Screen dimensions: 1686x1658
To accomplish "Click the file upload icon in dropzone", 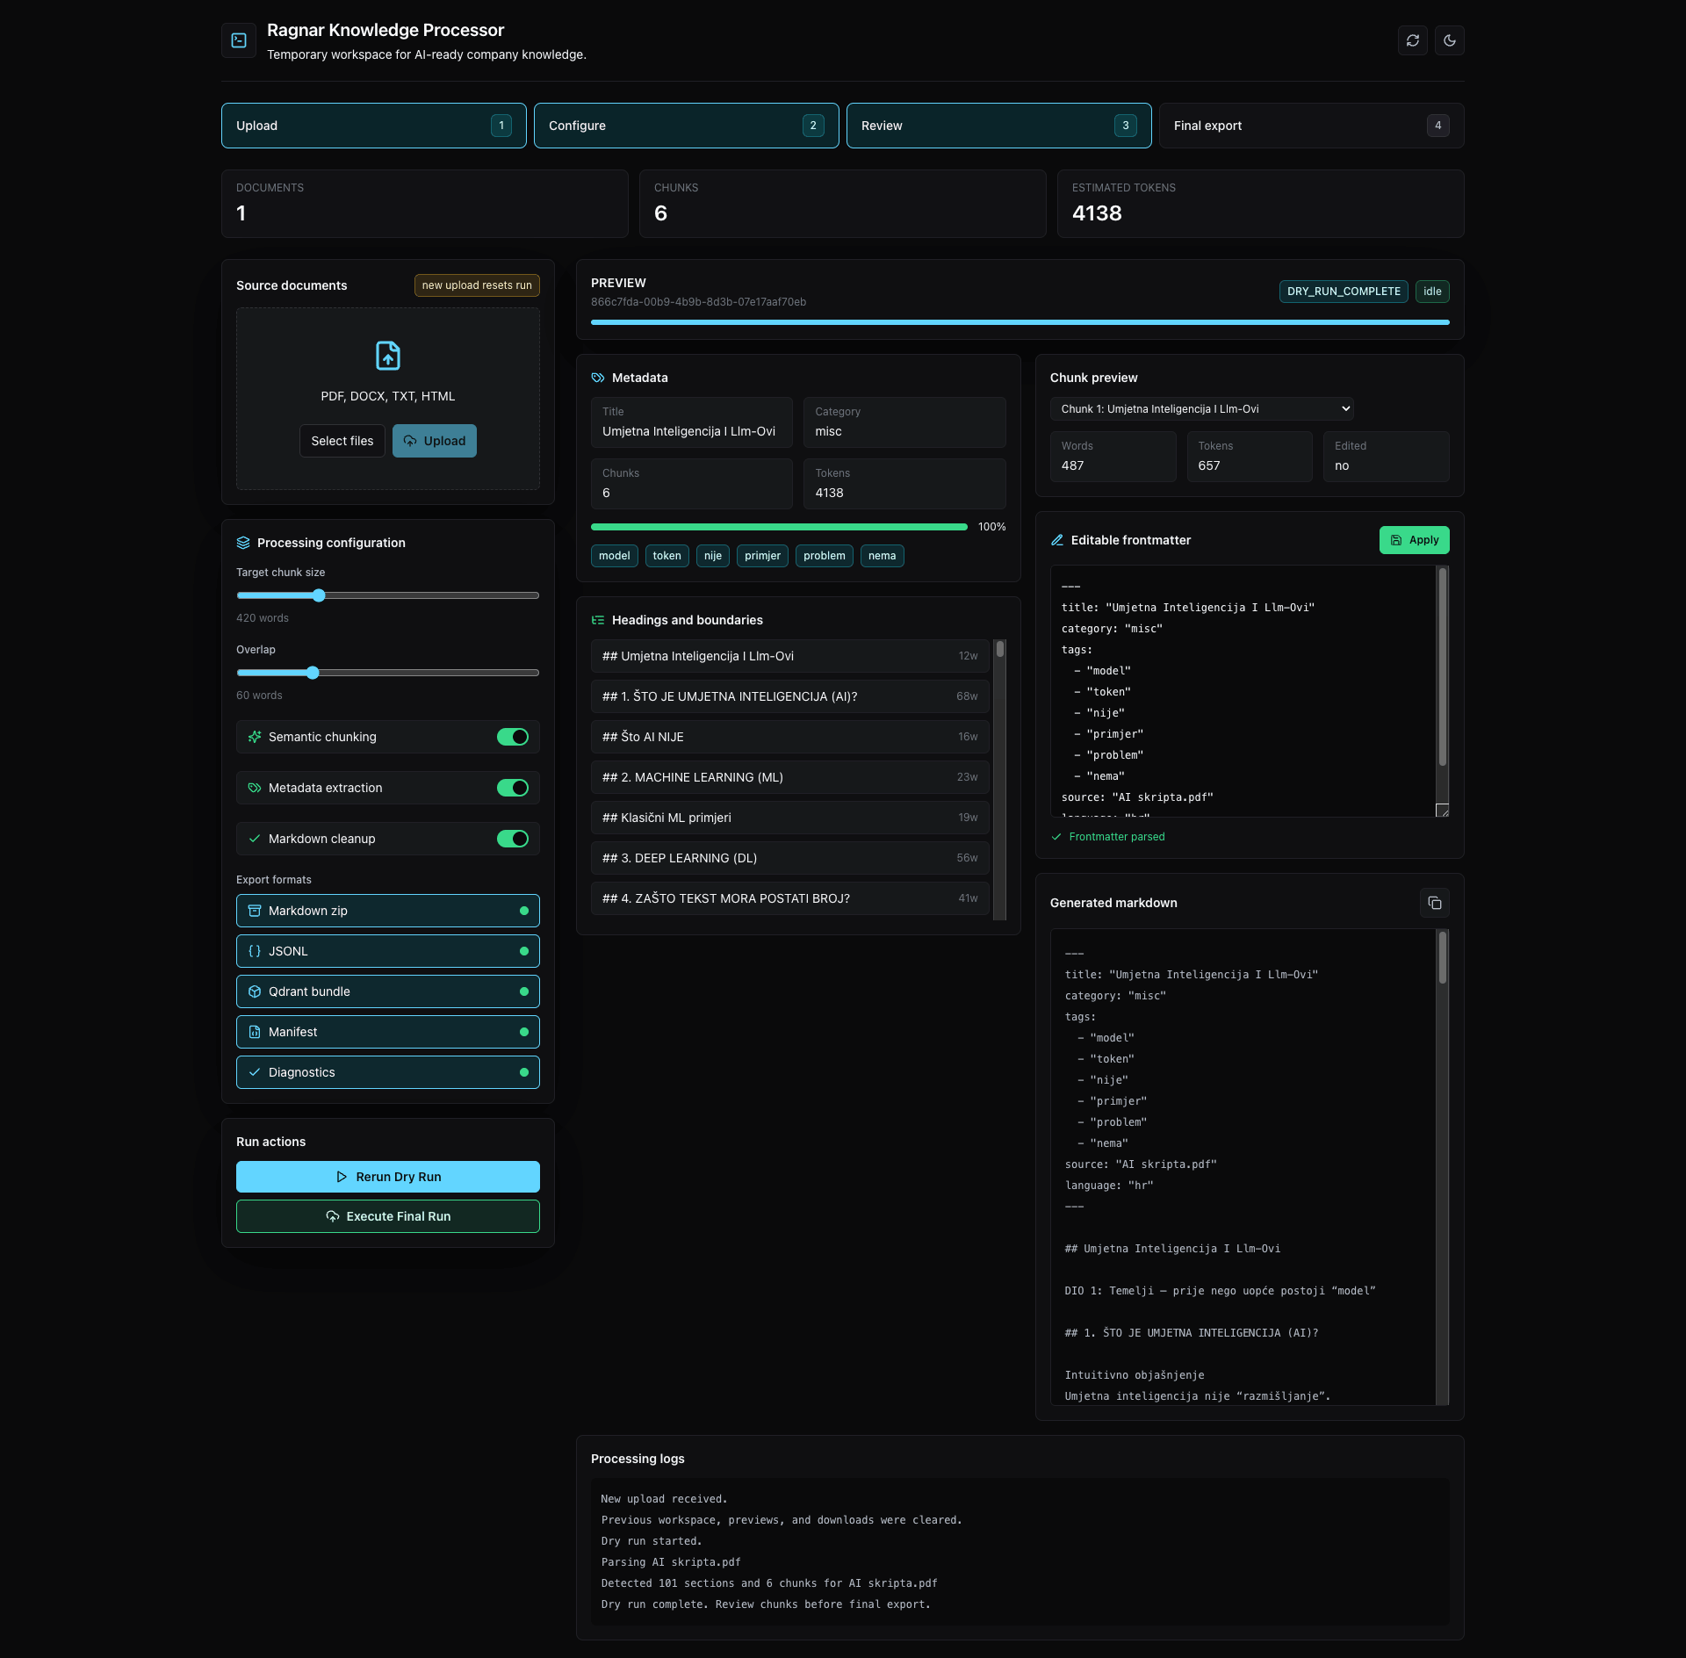I will [388, 356].
